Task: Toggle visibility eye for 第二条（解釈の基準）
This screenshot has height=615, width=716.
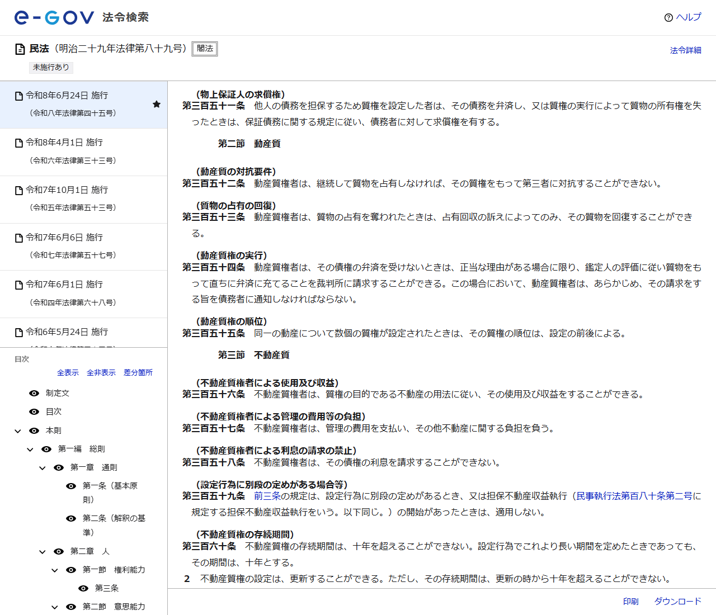Action: point(71,518)
